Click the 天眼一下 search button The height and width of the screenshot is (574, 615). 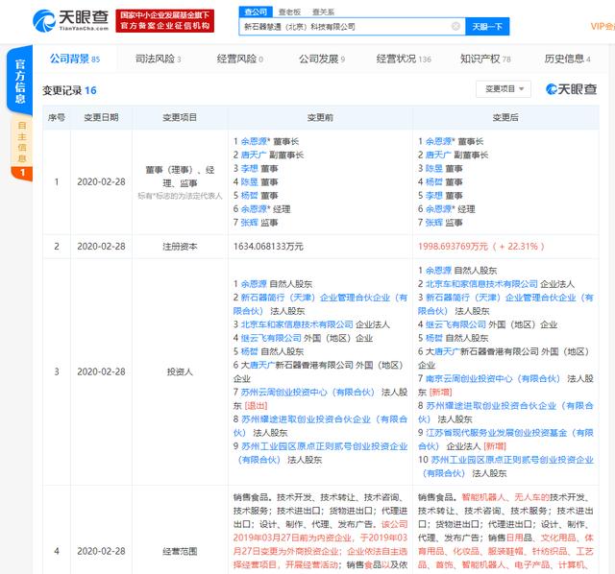[487, 27]
